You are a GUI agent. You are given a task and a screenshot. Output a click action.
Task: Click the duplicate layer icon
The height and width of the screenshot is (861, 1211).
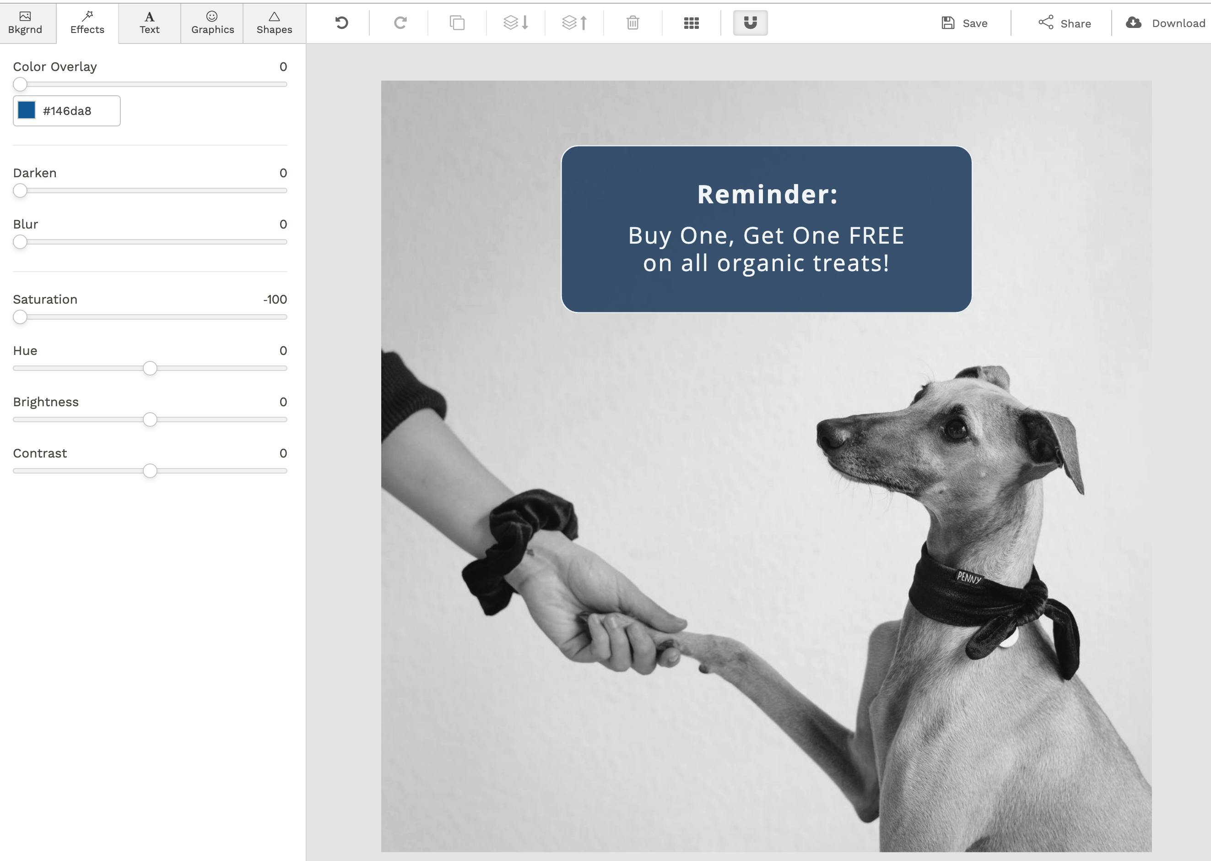tap(457, 23)
